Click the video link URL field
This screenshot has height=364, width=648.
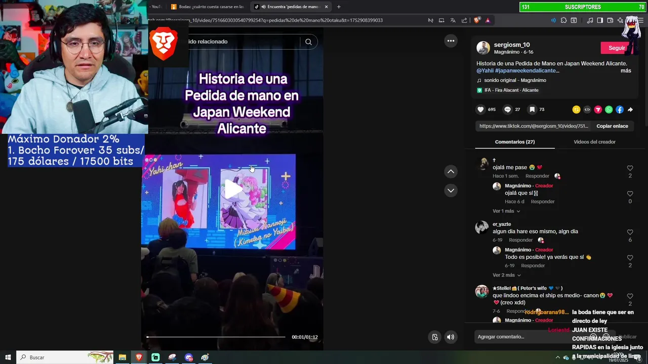point(534,126)
